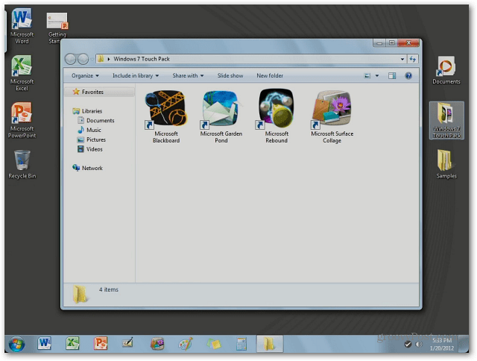Open the pen input taskbar icon

[x=128, y=344]
